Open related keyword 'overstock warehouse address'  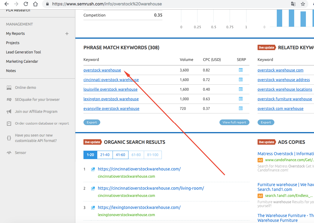click(x=284, y=80)
